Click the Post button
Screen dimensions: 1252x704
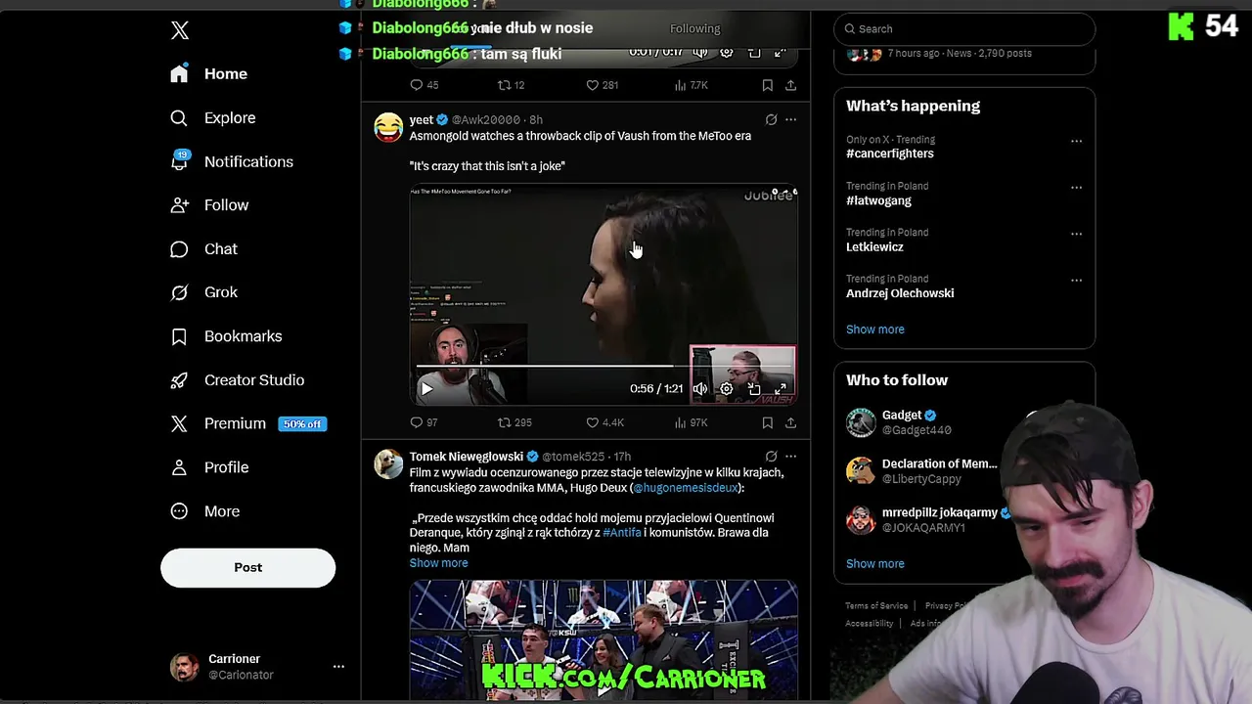point(247,567)
